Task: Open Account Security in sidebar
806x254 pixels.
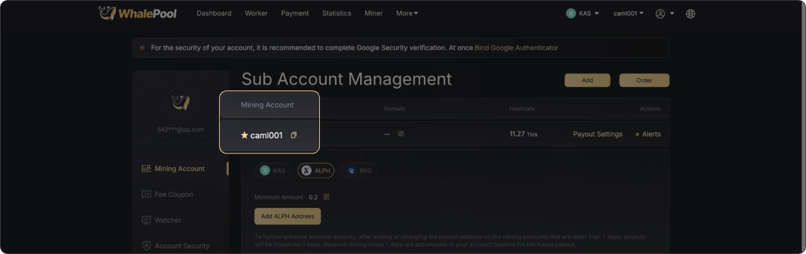Action: point(181,246)
